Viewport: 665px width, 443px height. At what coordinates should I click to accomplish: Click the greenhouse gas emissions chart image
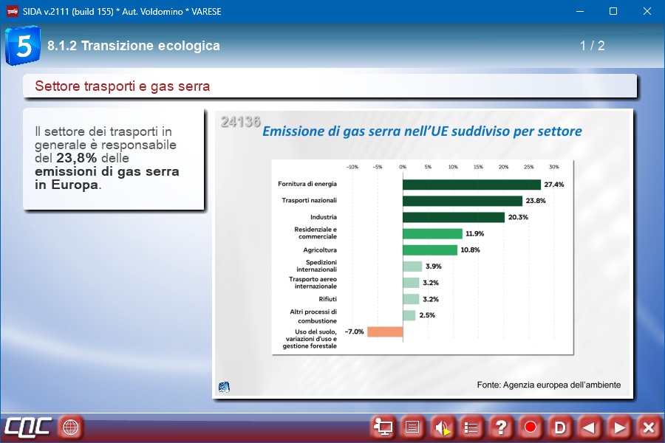(x=422, y=254)
